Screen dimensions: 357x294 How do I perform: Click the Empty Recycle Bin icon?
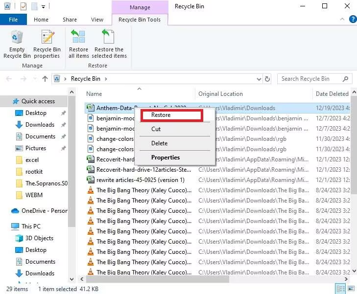[17, 44]
